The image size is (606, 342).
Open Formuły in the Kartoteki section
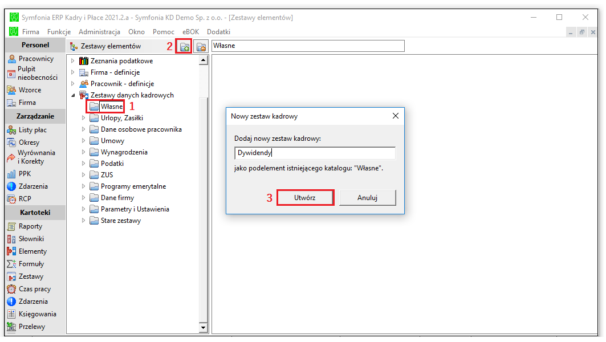click(x=26, y=264)
